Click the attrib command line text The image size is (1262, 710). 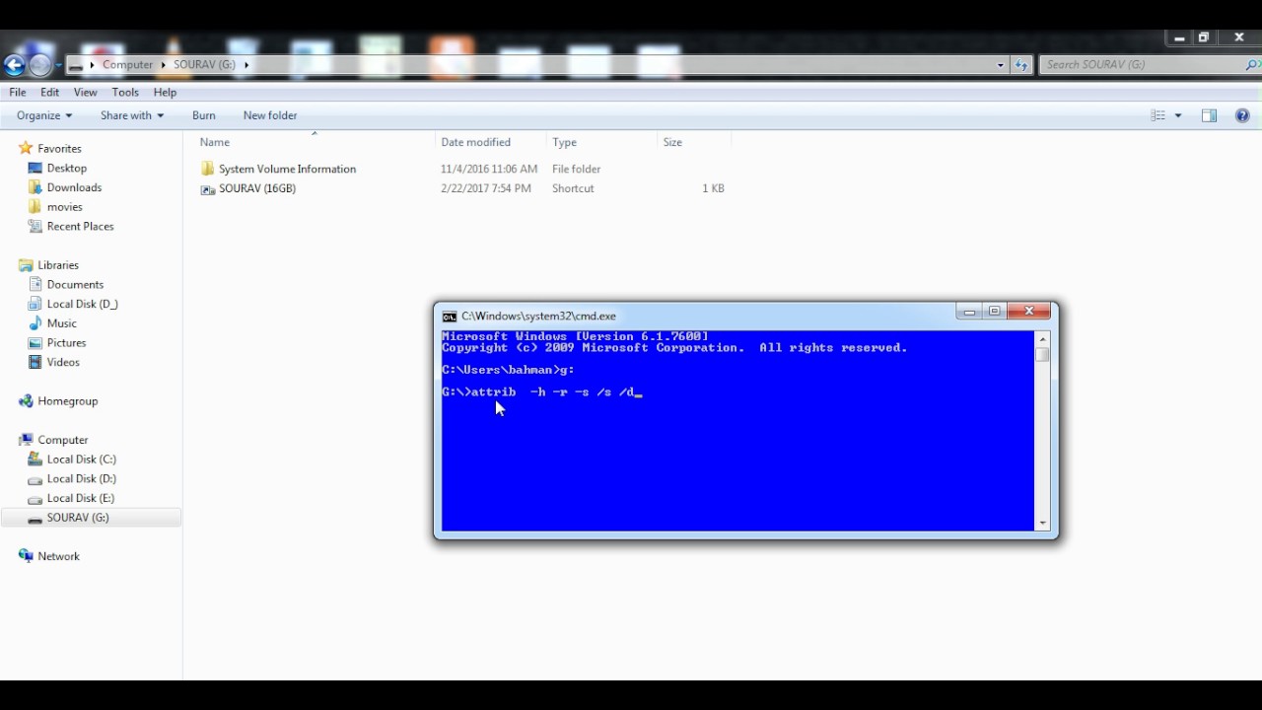(x=555, y=392)
